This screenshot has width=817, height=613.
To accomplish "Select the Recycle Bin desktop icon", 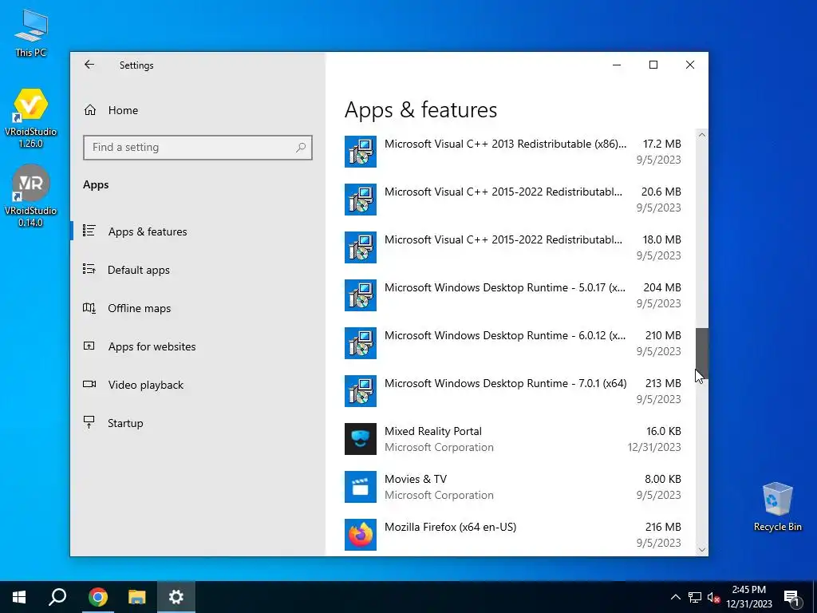I will (x=777, y=507).
